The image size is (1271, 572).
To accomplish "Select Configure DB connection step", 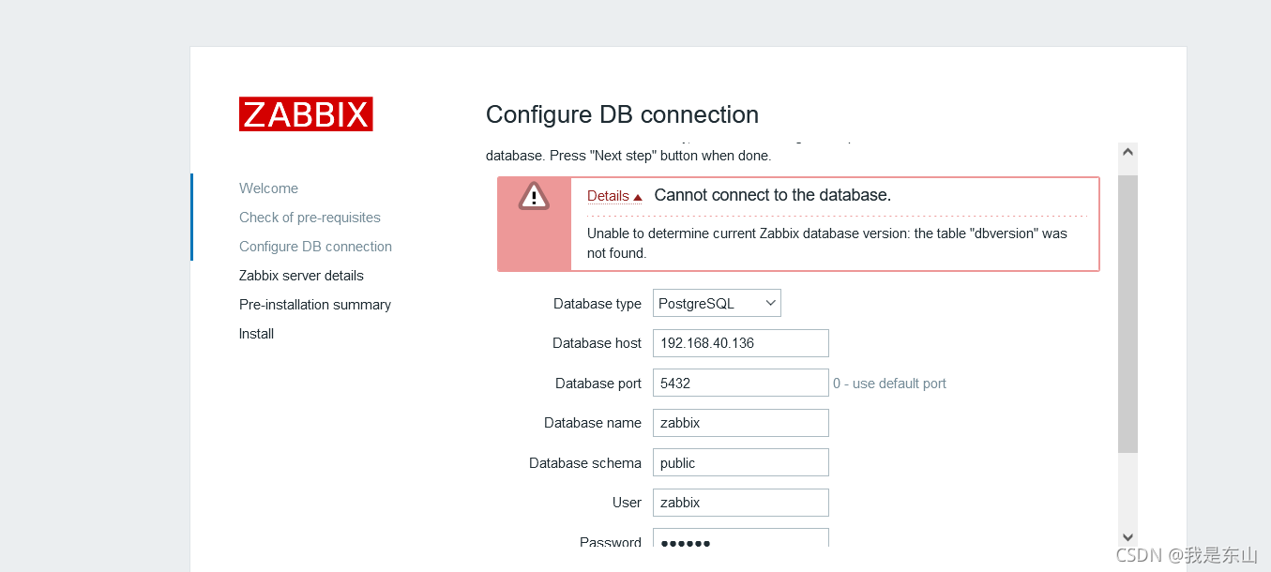I will coord(315,247).
